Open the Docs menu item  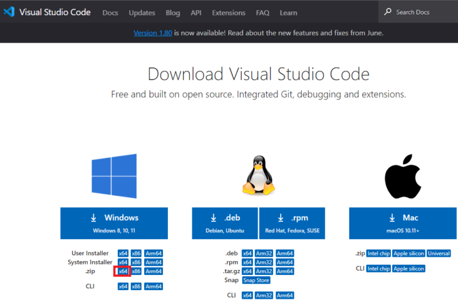coord(110,13)
